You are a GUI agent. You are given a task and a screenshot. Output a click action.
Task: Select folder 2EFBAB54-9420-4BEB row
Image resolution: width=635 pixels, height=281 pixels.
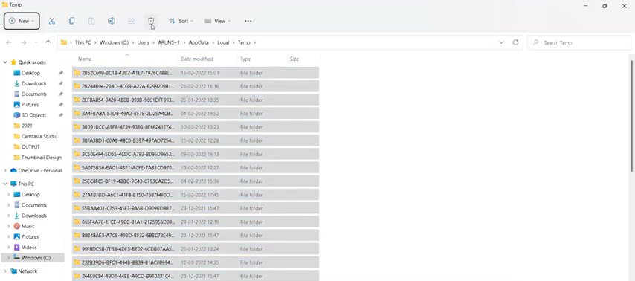[x=196, y=100]
